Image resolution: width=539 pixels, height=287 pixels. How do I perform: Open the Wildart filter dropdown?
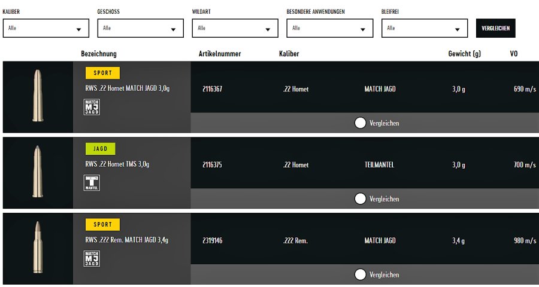pyautogui.click(x=235, y=28)
